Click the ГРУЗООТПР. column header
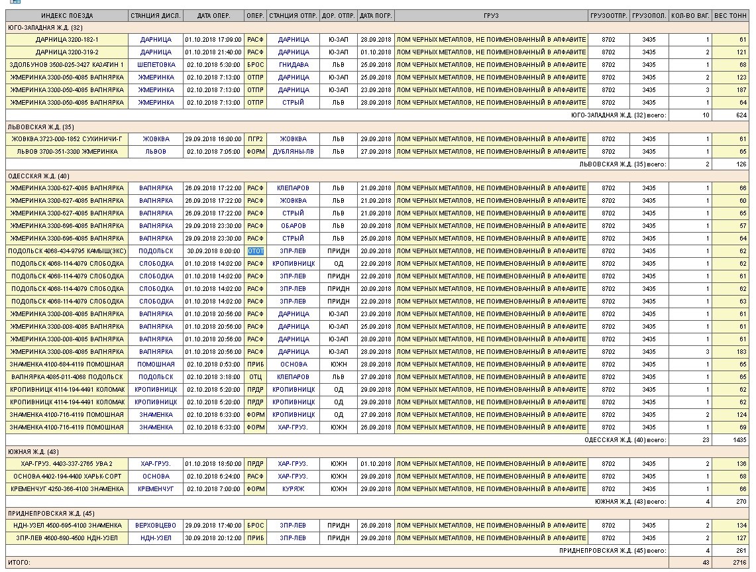Viewport: 756px width, 572px height. coord(608,15)
